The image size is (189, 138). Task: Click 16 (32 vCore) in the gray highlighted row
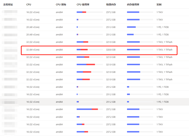coord(33,102)
